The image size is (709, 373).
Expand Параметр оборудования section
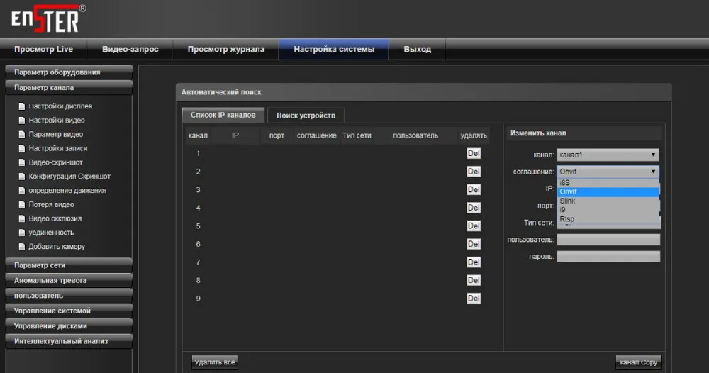click(x=69, y=72)
